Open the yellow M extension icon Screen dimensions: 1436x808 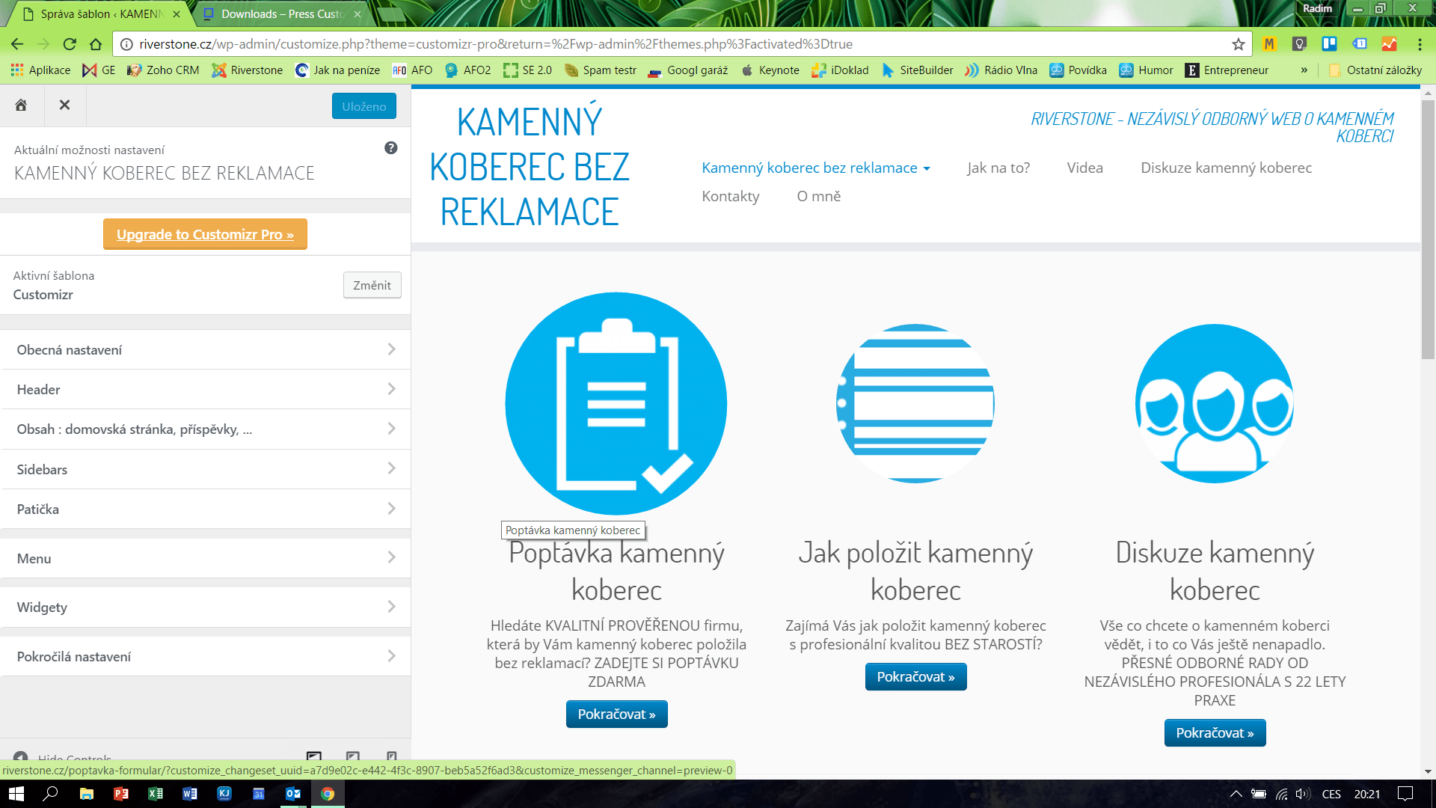1269,44
